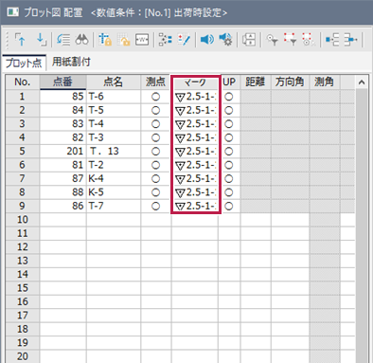Click empty 点名 input cell in row 11
Viewport: 373px width, 363px height.
pos(114,233)
